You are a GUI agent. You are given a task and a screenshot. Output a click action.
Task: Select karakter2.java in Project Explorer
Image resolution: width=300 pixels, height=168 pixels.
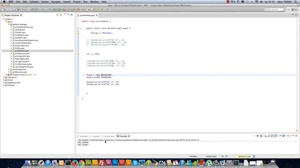pyautogui.click(x=21, y=38)
